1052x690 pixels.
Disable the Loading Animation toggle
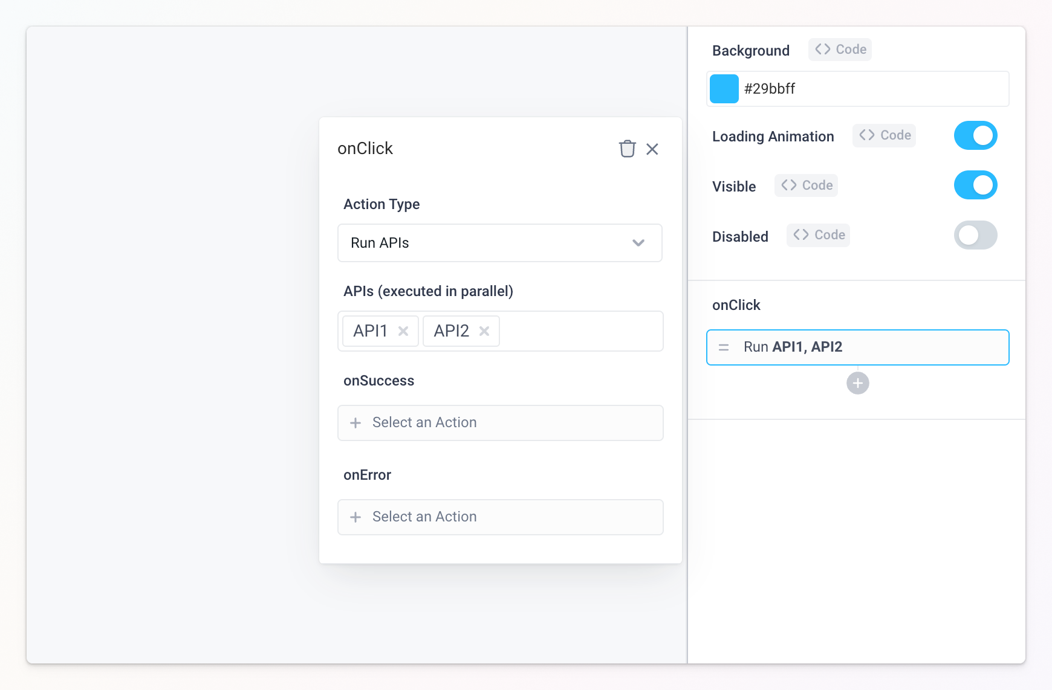(975, 135)
